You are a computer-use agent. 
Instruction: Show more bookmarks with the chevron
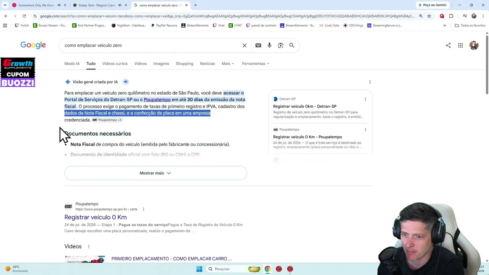444,26
